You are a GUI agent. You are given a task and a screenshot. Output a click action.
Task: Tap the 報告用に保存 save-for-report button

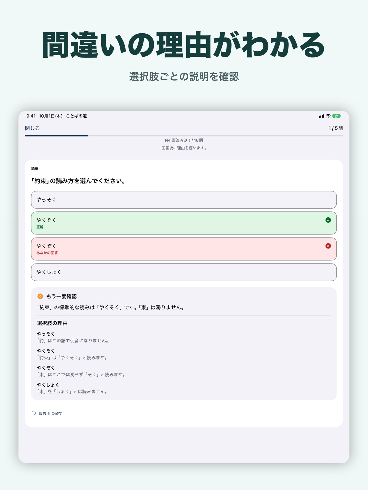tap(47, 413)
